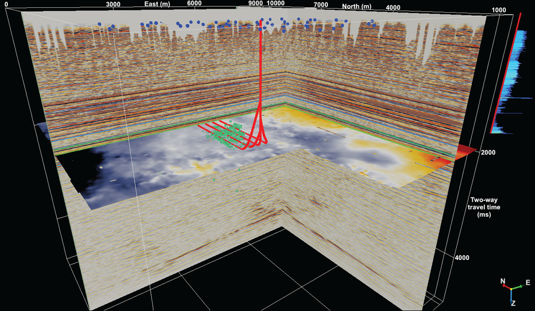Click the "2000" travel time tick label
This screenshot has width=535, height=311.
pyautogui.click(x=488, y=153)
